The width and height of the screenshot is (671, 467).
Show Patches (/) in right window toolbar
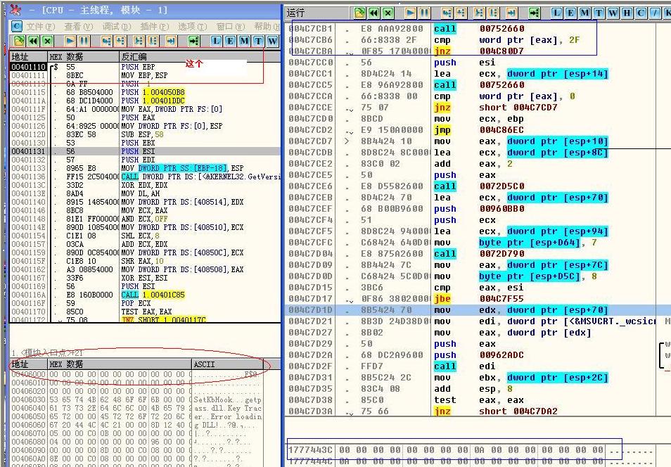[x=655, y=13]
